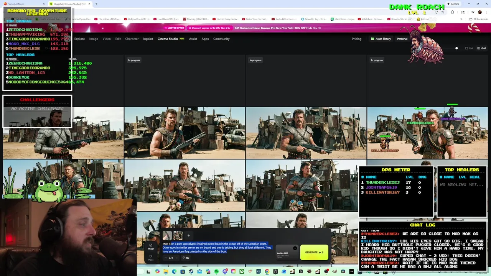This screenshot has width=491, height=276.
Task: Open the 2K resolution selector
Action: [186, 258]
